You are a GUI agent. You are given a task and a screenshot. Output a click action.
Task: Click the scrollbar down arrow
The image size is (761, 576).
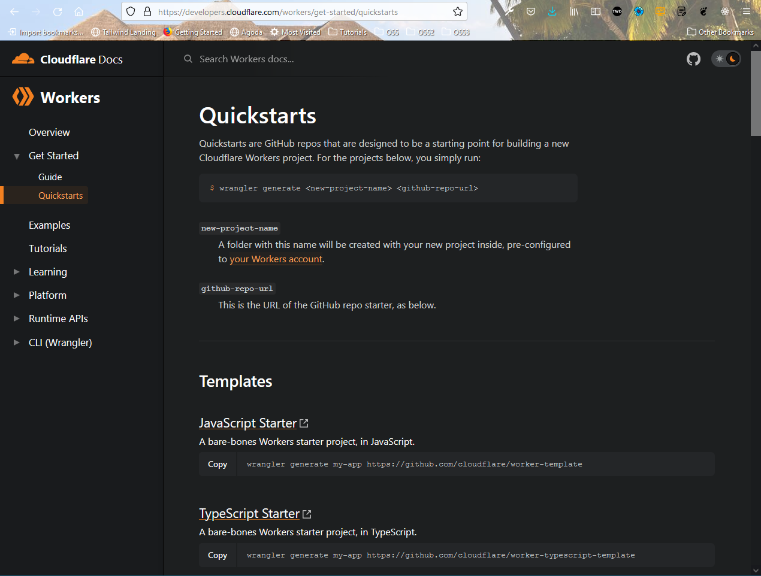point(756,570)
